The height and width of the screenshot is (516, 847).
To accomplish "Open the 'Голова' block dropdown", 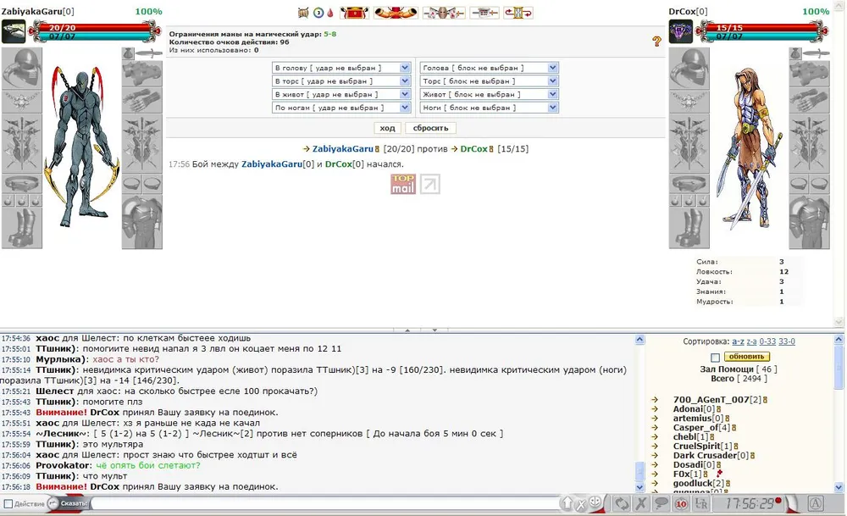I will click(x=489, y=68).
